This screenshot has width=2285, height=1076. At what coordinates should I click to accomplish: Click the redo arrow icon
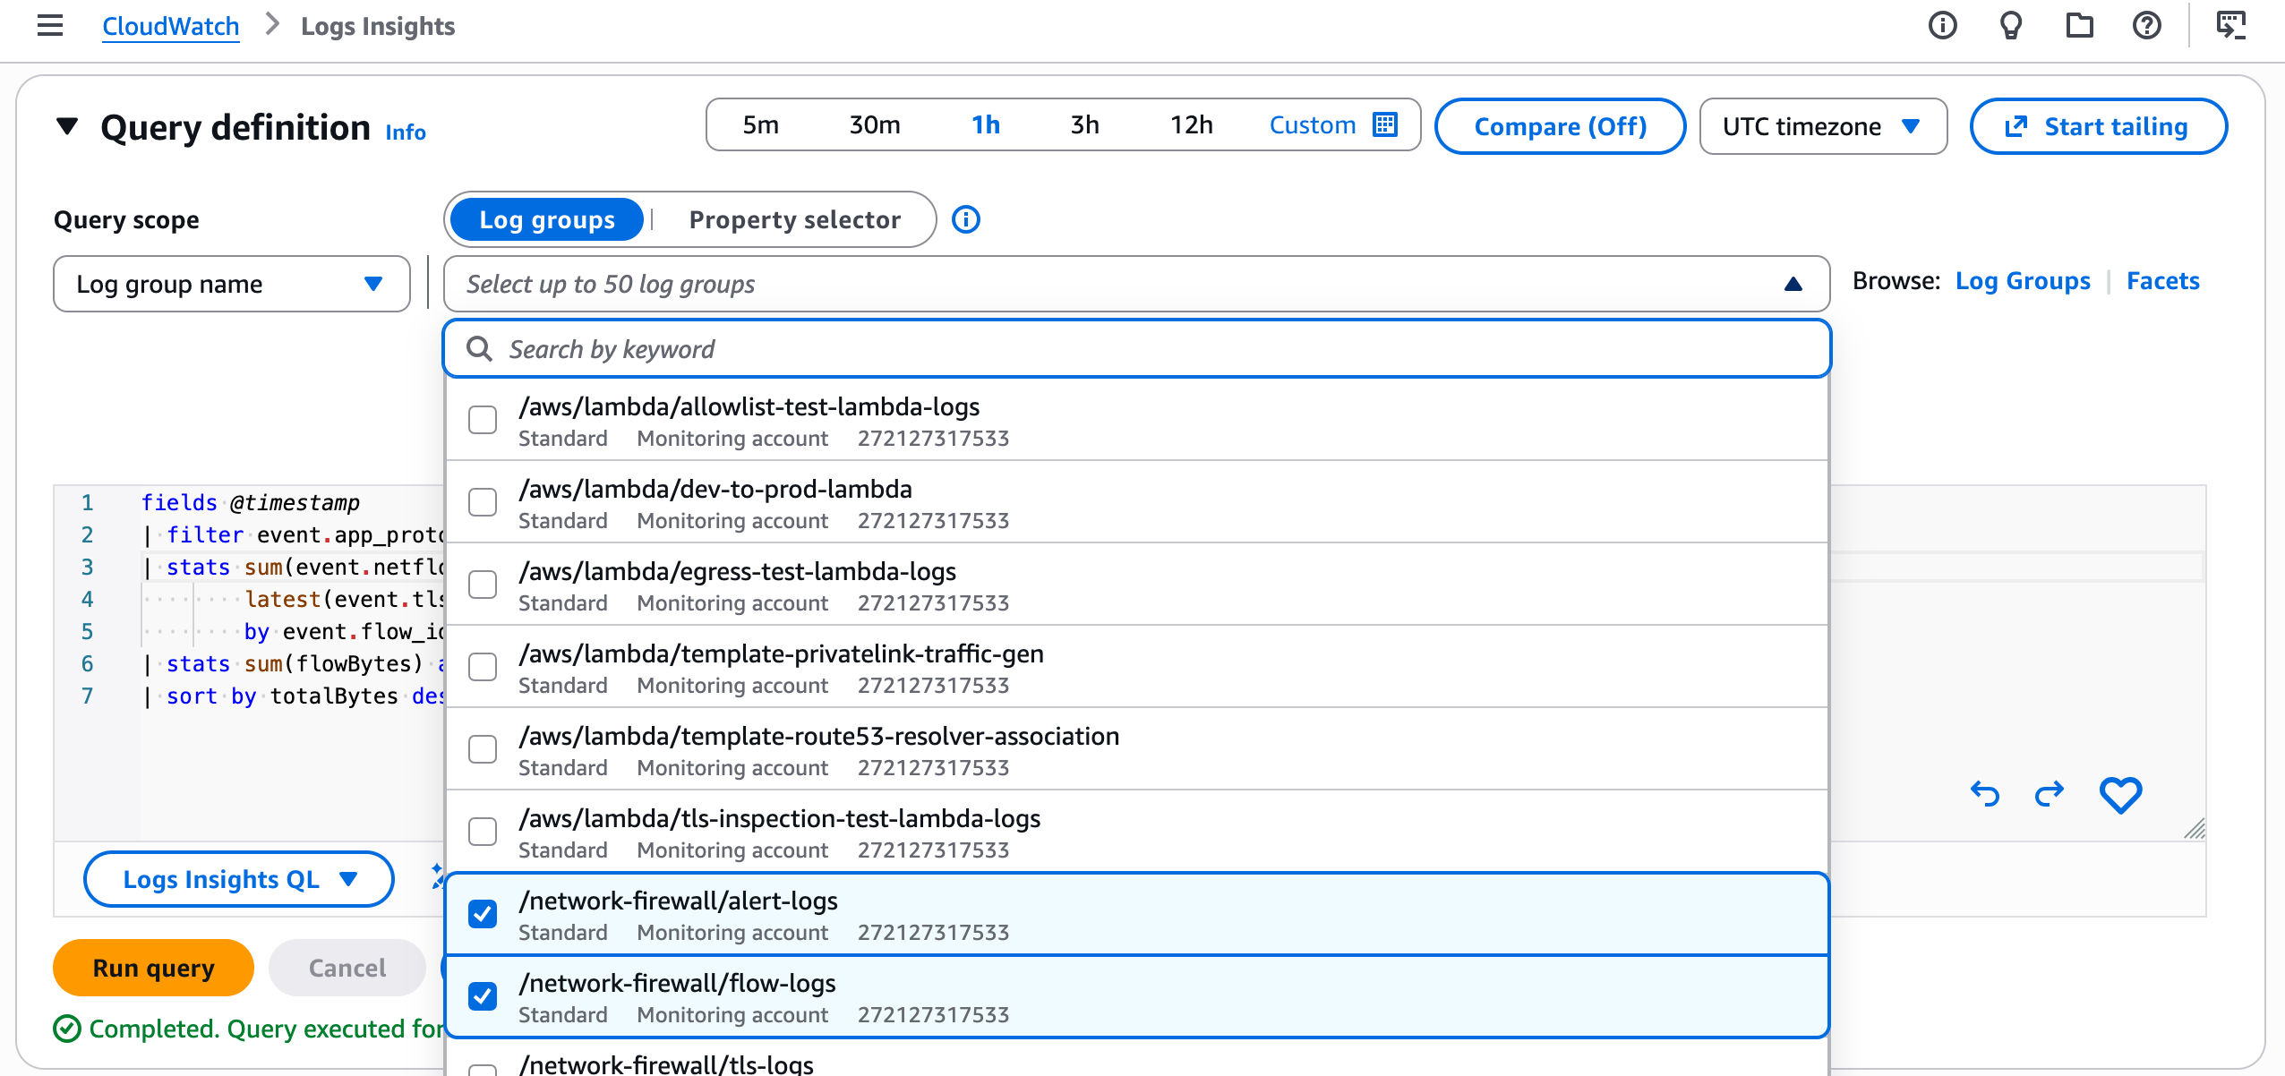pos(2050,794)
